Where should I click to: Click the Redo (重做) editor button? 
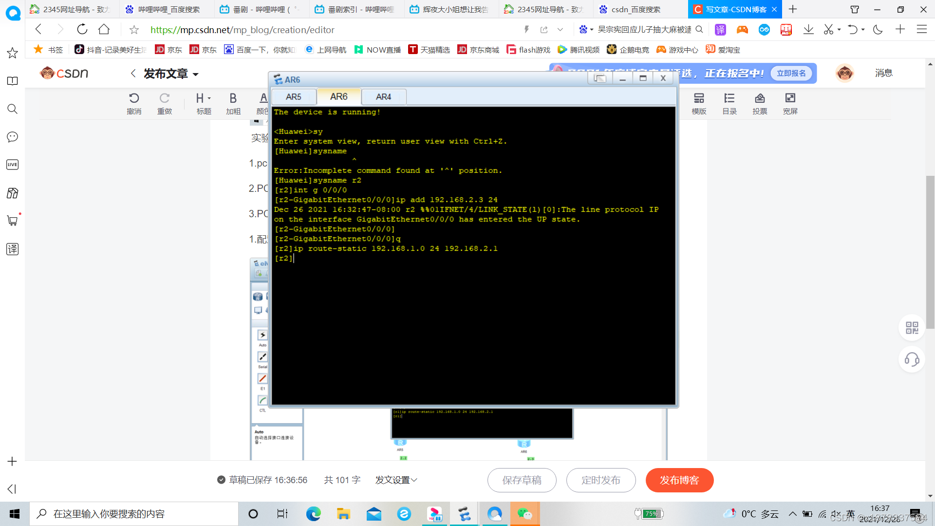(165, 103)
